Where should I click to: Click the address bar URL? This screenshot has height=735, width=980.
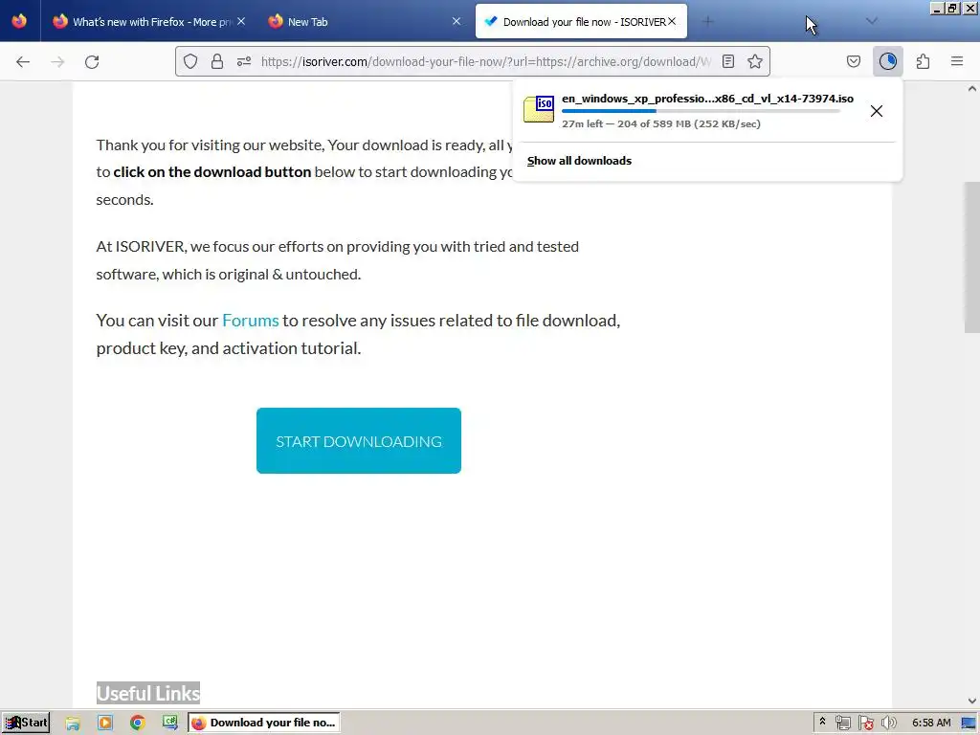pos(485,61)
